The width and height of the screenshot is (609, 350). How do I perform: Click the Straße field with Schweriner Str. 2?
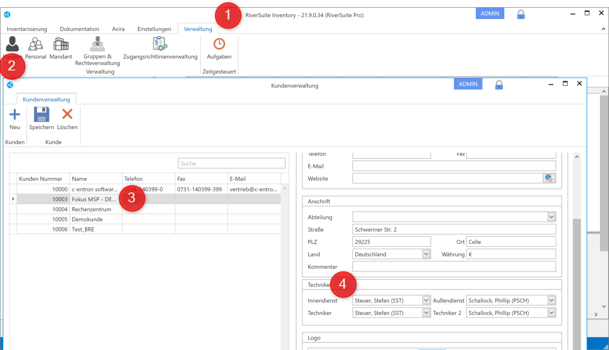pos(454,230)
